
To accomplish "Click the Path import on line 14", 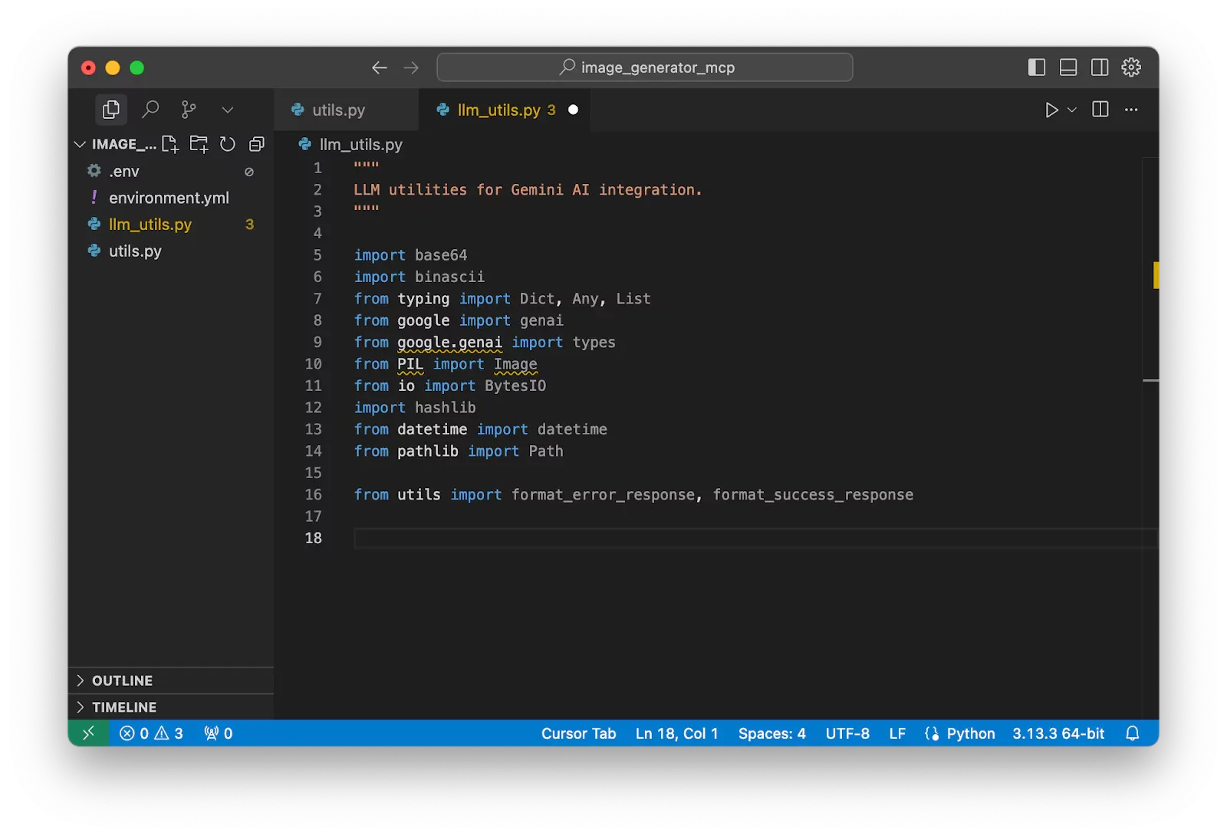I will coord(546,451).
